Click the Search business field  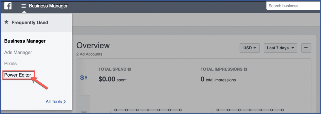tap(293, 6)
